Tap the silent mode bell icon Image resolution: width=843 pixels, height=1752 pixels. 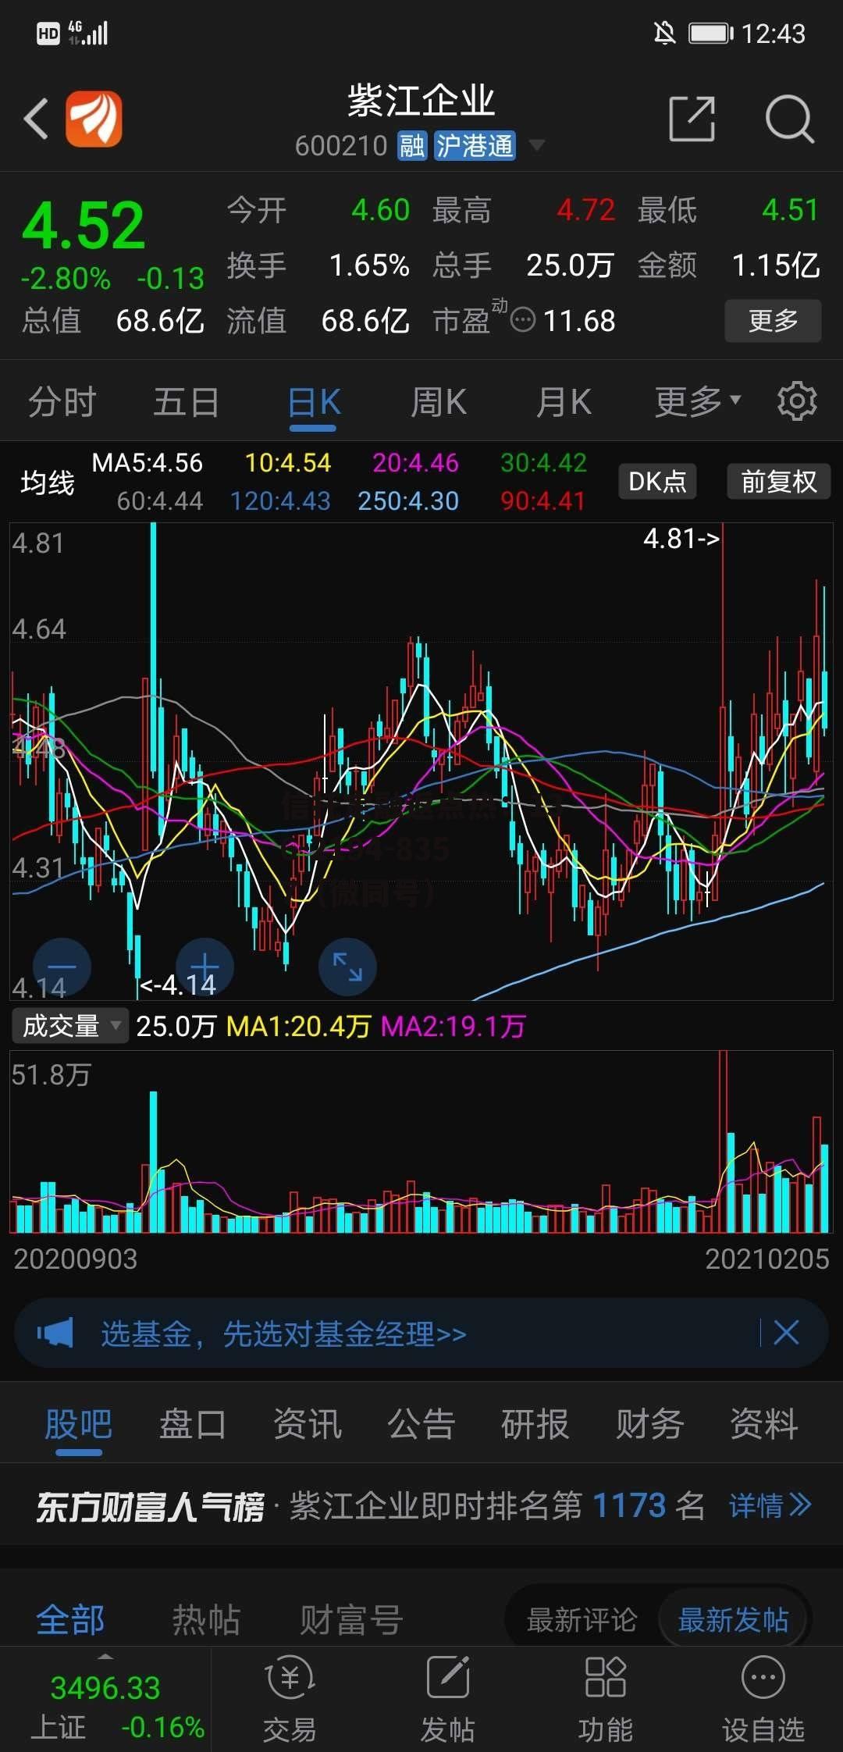pyautogui.click(x=664, y=34)
